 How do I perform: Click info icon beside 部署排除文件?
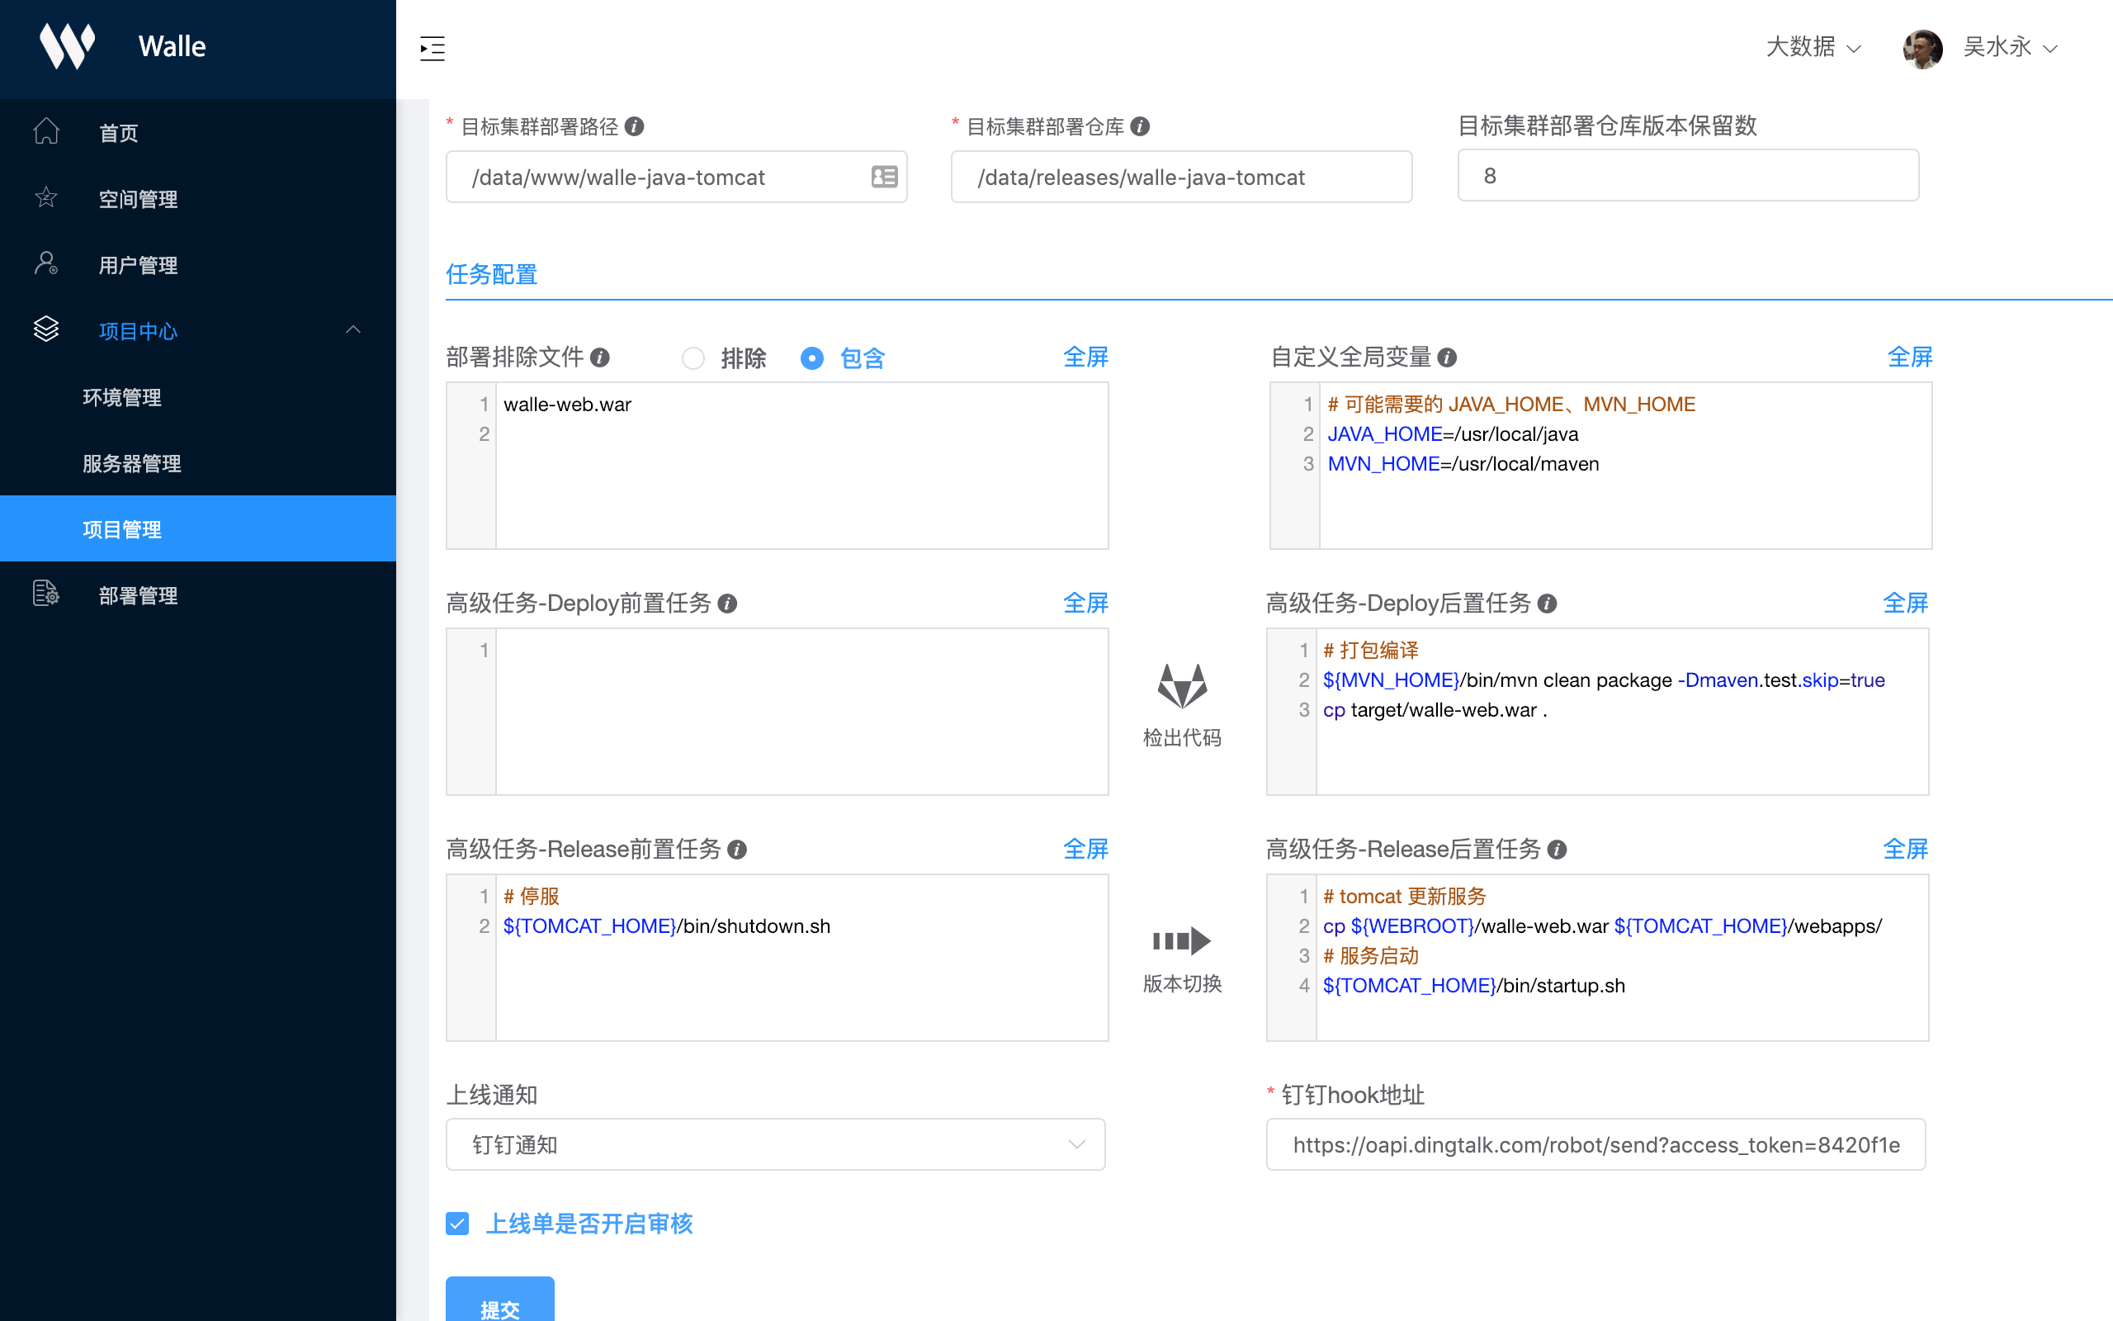click(600, 357)
